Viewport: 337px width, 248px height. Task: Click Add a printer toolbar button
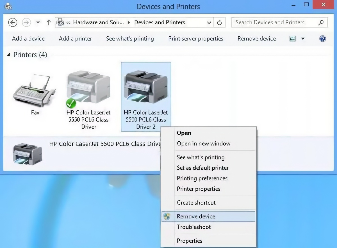[75, 39]
